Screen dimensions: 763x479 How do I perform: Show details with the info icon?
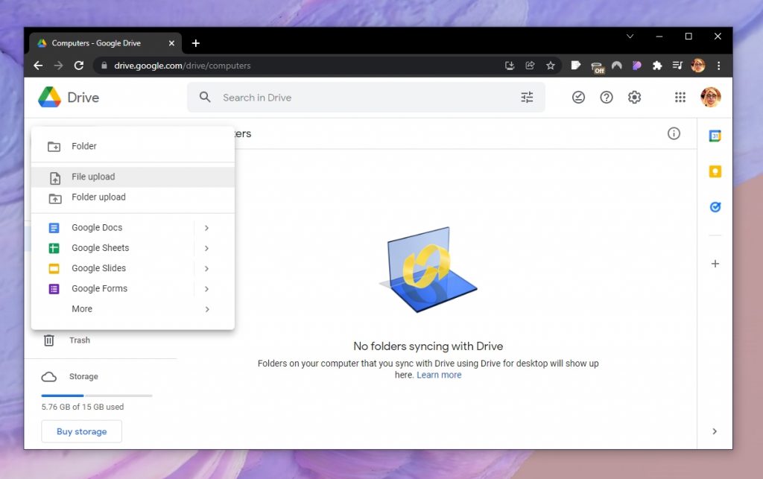pyautogui.click(x=674, y=133)
